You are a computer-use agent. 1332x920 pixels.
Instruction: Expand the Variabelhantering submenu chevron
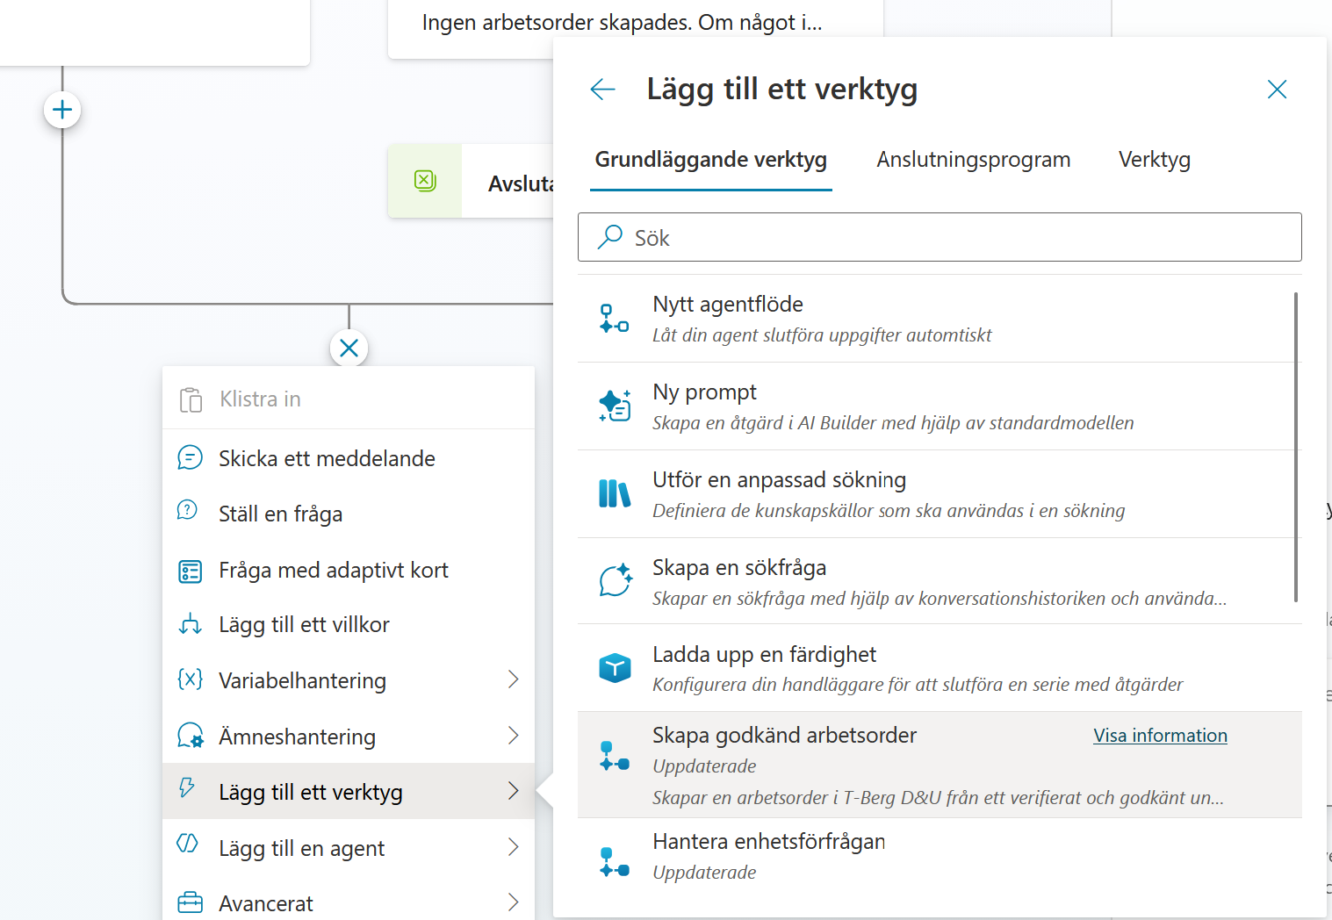pyautogui.click(x=514, y=679)
